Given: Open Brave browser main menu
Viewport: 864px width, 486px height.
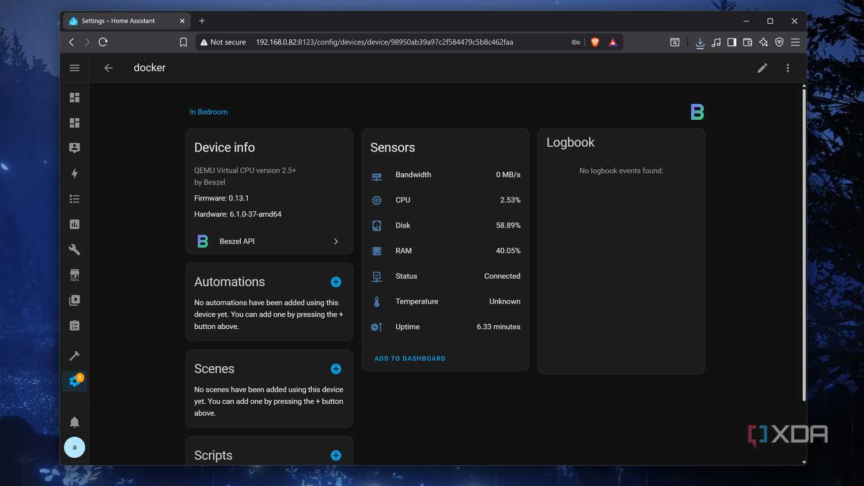Looking at the screenshot, I should pyautogui.click(x=795, y=42).
